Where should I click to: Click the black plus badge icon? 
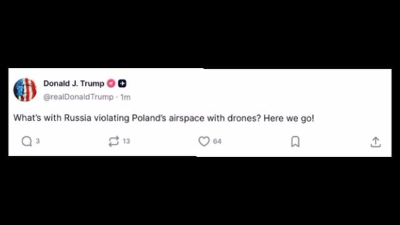click(x=122, y=83)
